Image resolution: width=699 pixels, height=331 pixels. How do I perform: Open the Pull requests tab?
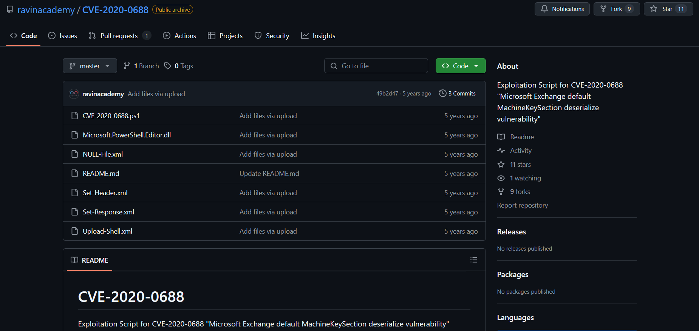119,36
